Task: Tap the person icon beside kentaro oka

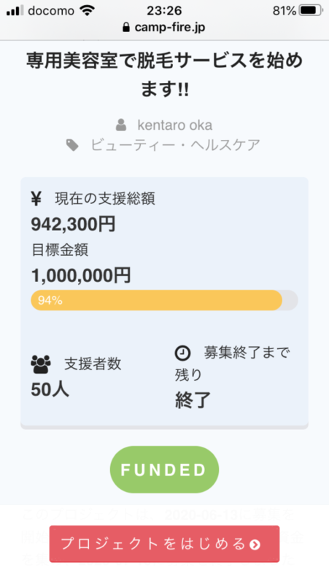Action: pos(120,125)
